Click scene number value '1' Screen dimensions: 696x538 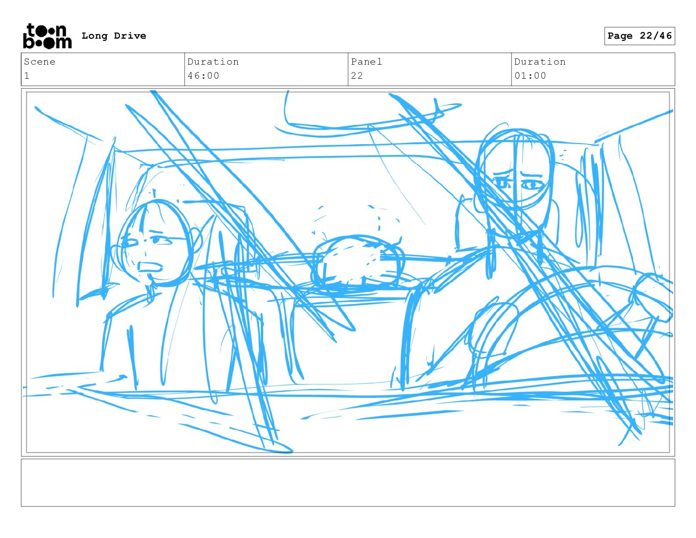(x=27, y=76)
